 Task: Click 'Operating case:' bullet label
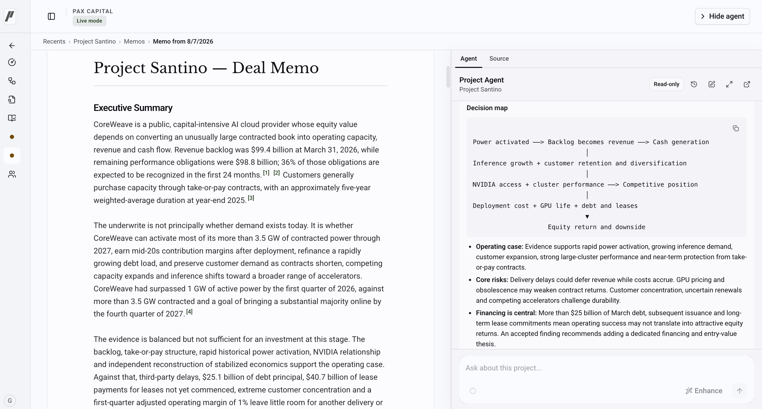[x=499, y=246]
